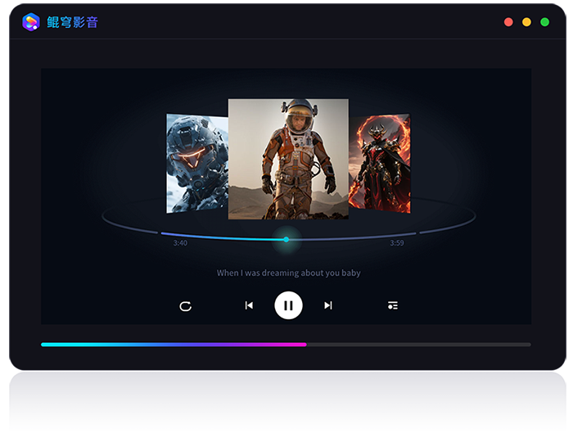573x433 pixels.
Task: Open the playlist queue icon
Action: (393, 305)
